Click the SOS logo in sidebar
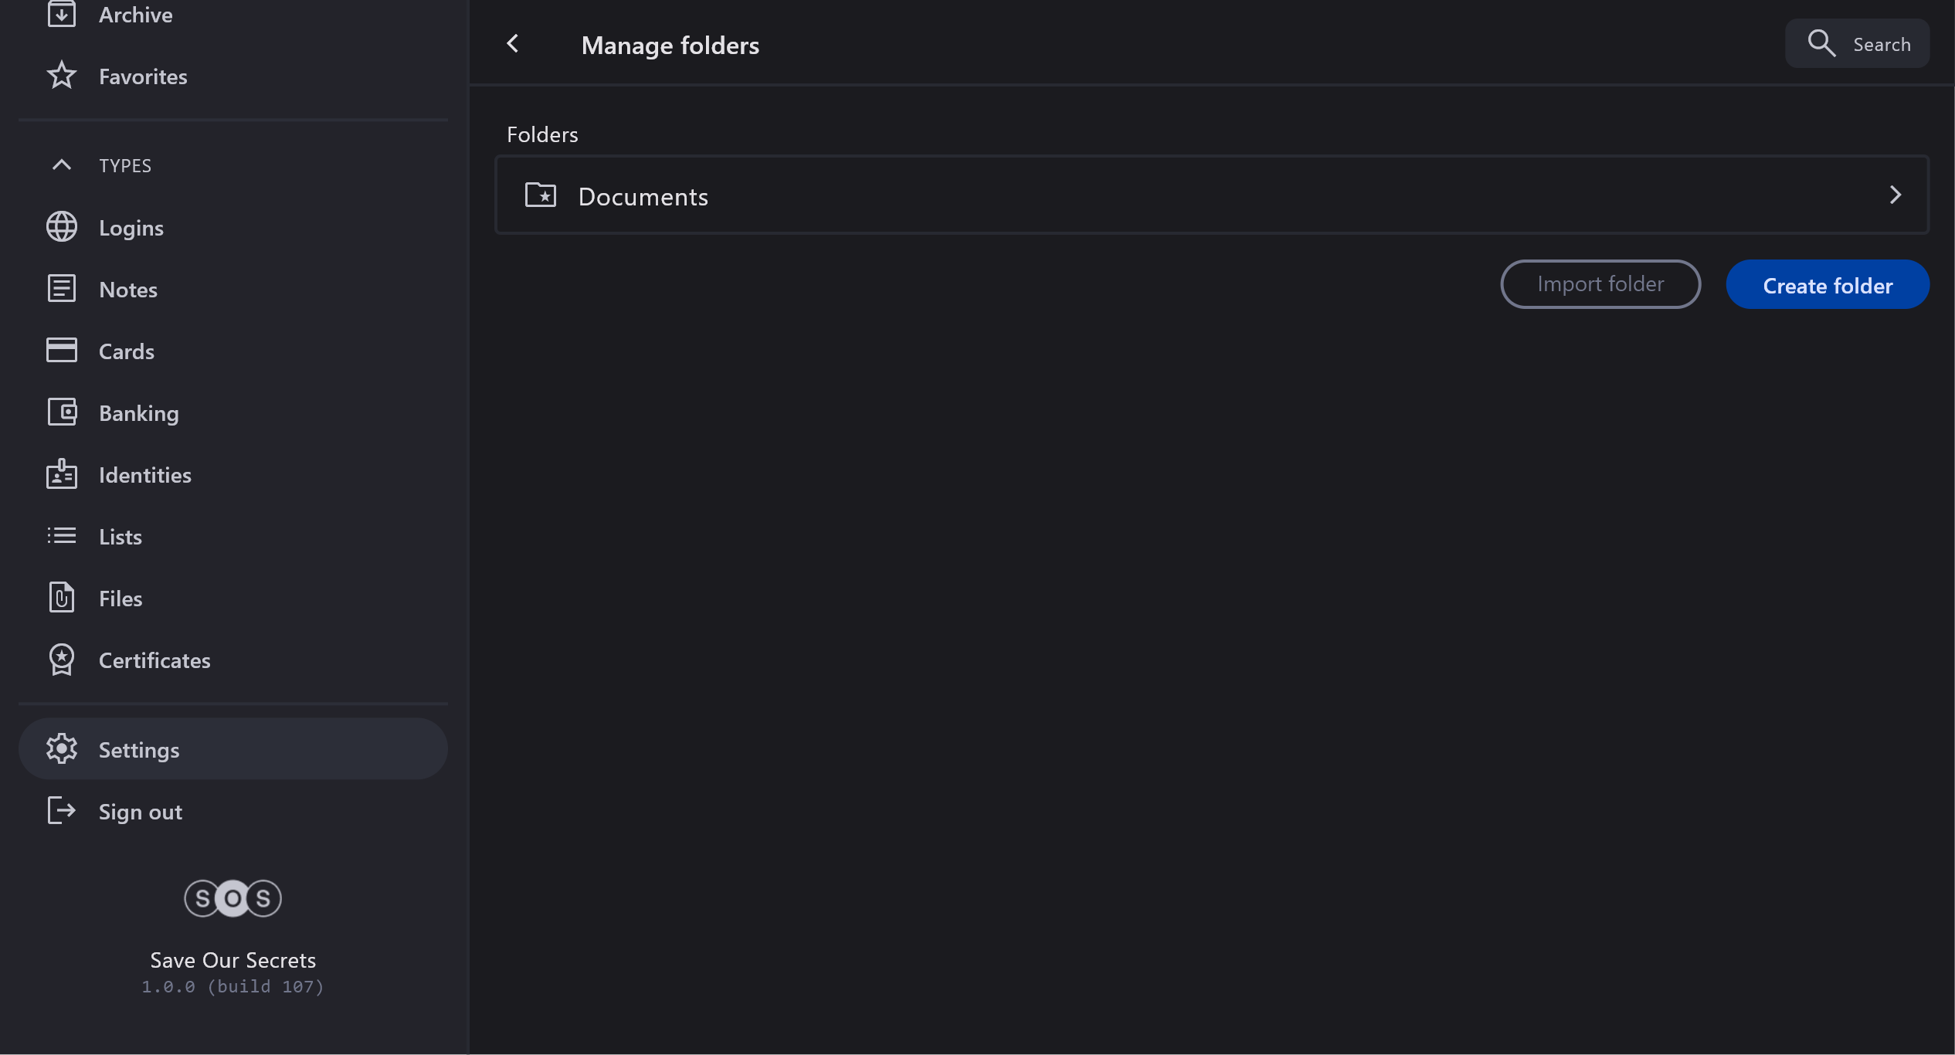The image size is (1955, 1055). click(x=232, y=898)
